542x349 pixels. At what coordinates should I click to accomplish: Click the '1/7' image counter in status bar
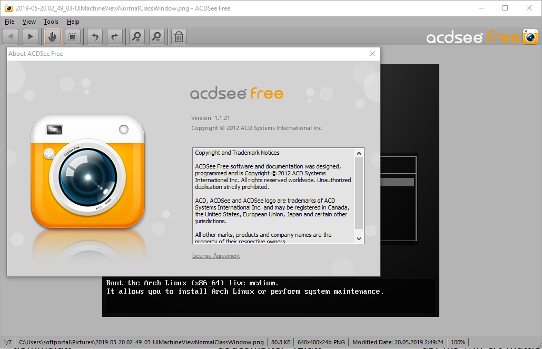point(7,342)
